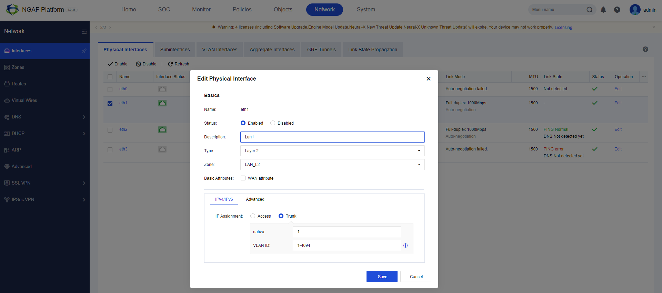Select the Disabled status radio button
This screenshot has width=662, height=293.
[273, 123]
